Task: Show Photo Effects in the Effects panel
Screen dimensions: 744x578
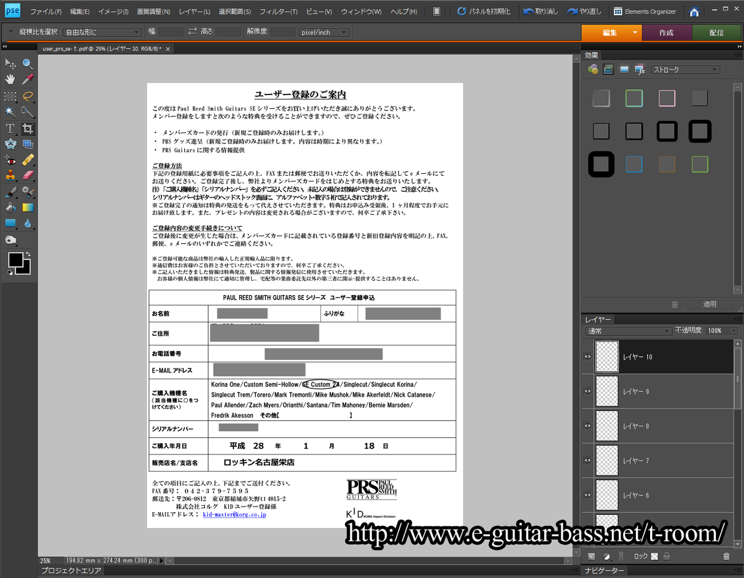Action: (624, 69)
